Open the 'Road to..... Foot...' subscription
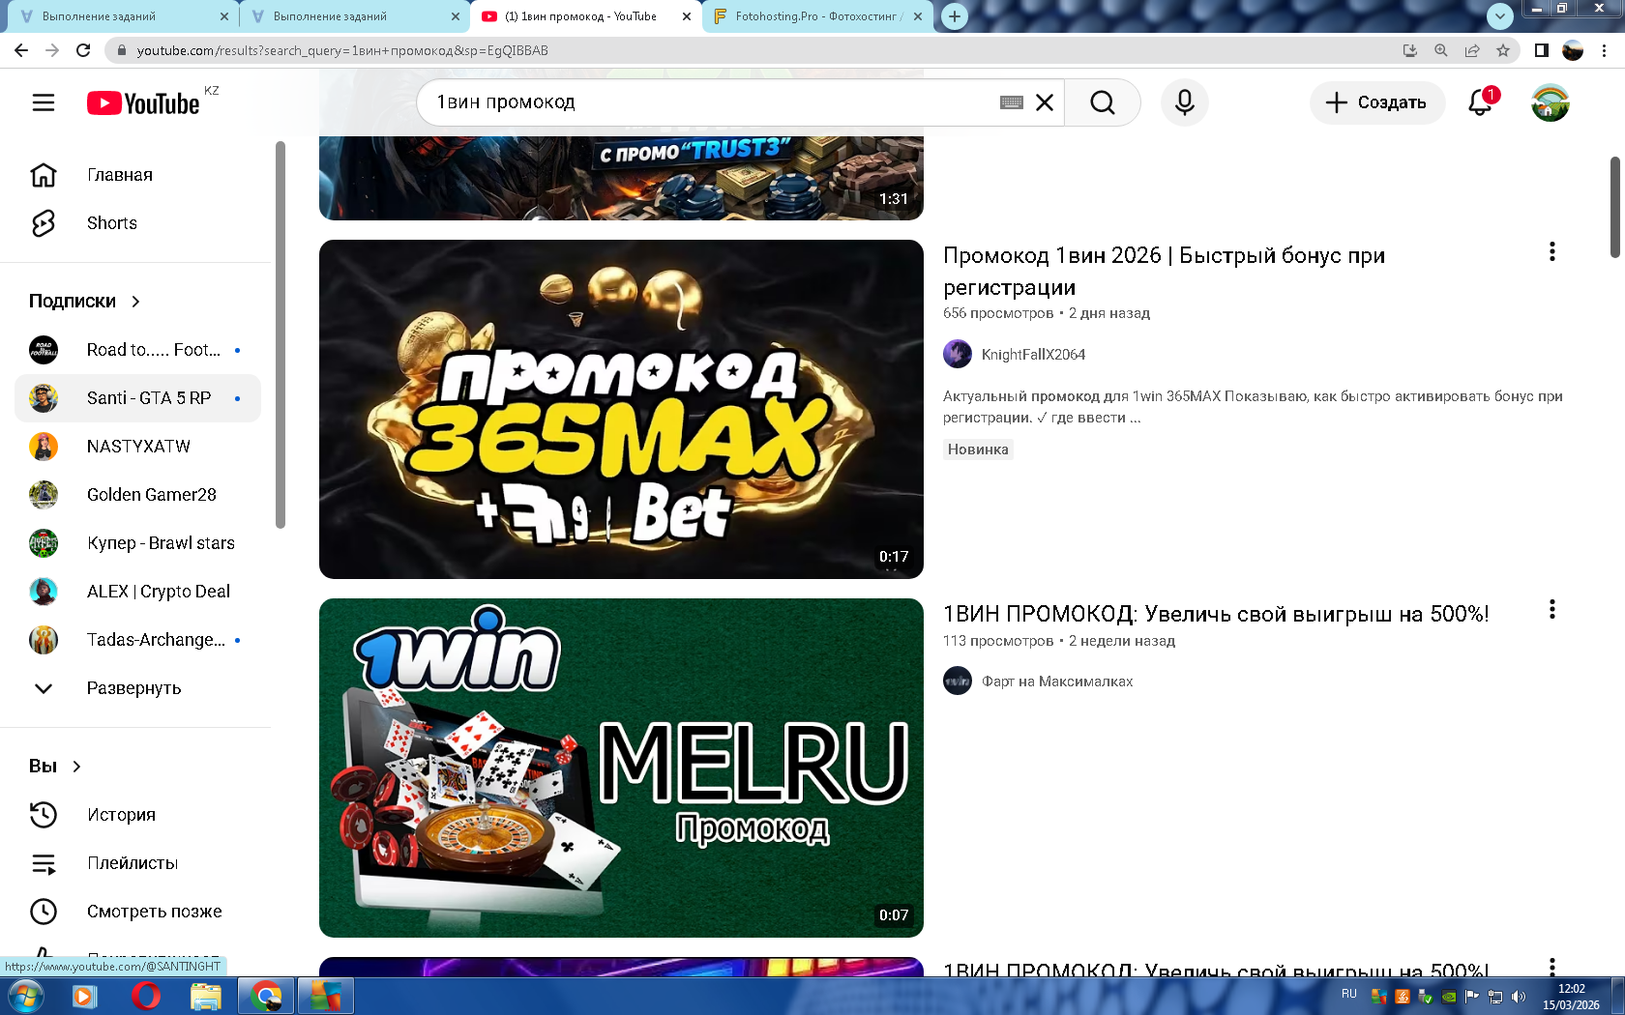Viewport: 1625px width, 1015px height. tap(137, 350)
